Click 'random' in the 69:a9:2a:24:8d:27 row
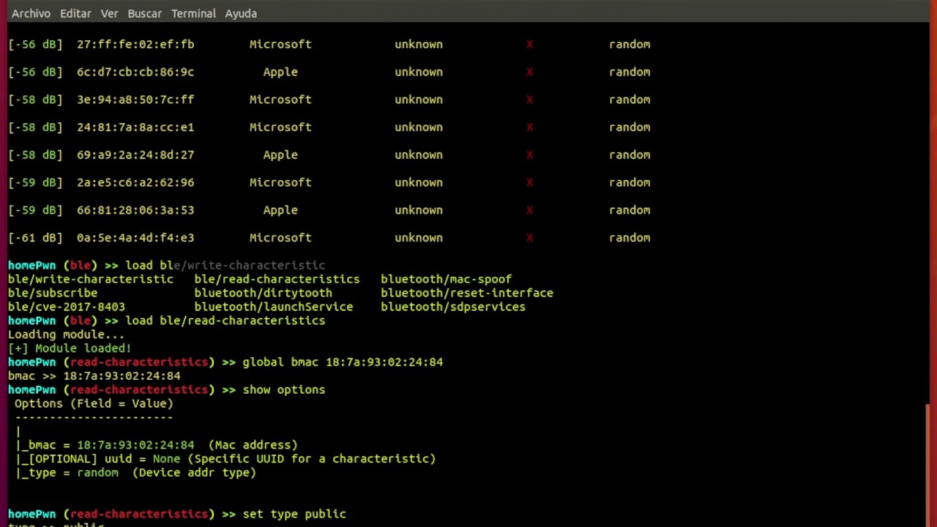Image resolution: width=937 pixels, height=527 pixels. tap(630, 154)
